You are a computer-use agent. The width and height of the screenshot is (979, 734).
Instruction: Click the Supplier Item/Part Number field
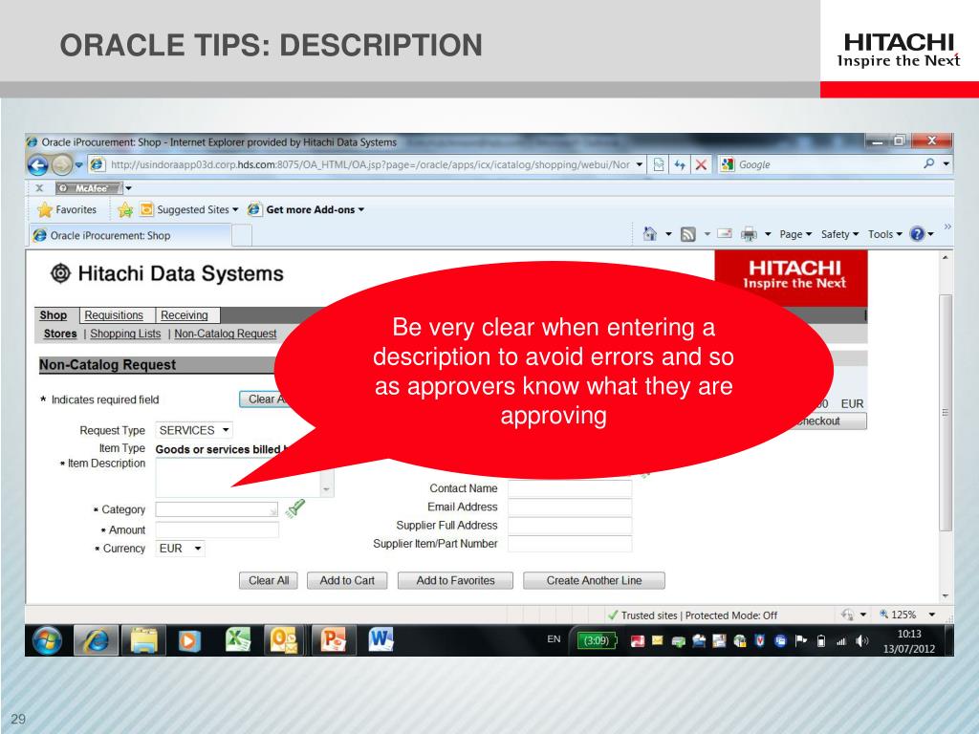point(570,544)
